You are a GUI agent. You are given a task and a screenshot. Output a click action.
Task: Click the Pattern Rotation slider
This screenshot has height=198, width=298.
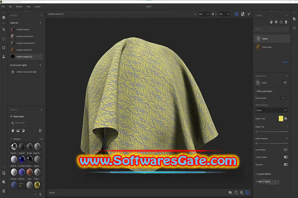pyautogui.click(x=272, y=143)
